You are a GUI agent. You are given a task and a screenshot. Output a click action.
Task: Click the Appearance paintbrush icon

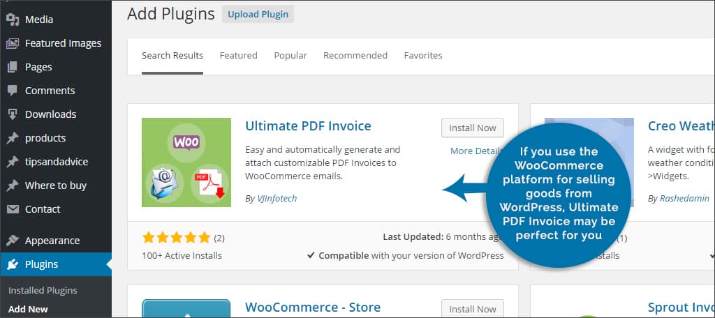13,240
